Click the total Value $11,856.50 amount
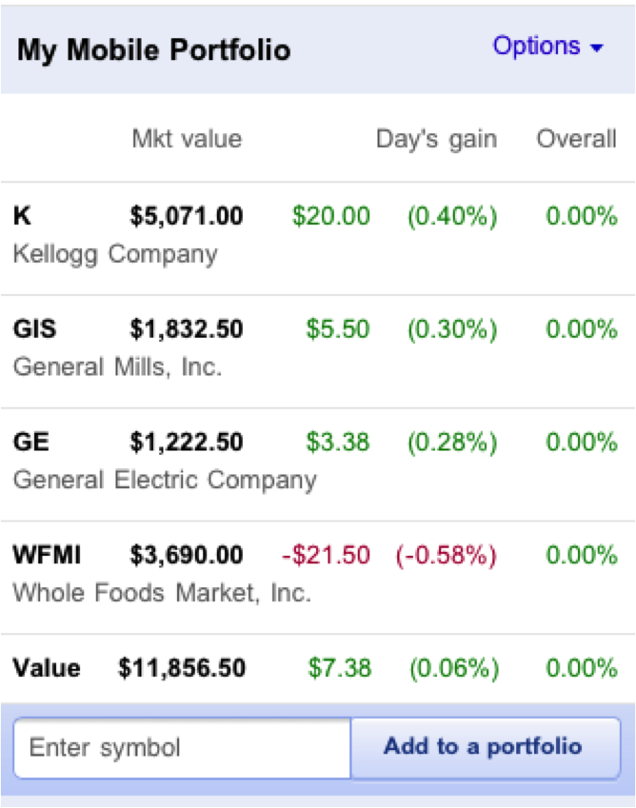Image resolution: width=636 pixels, height=808 pixels. coord(182,668)
